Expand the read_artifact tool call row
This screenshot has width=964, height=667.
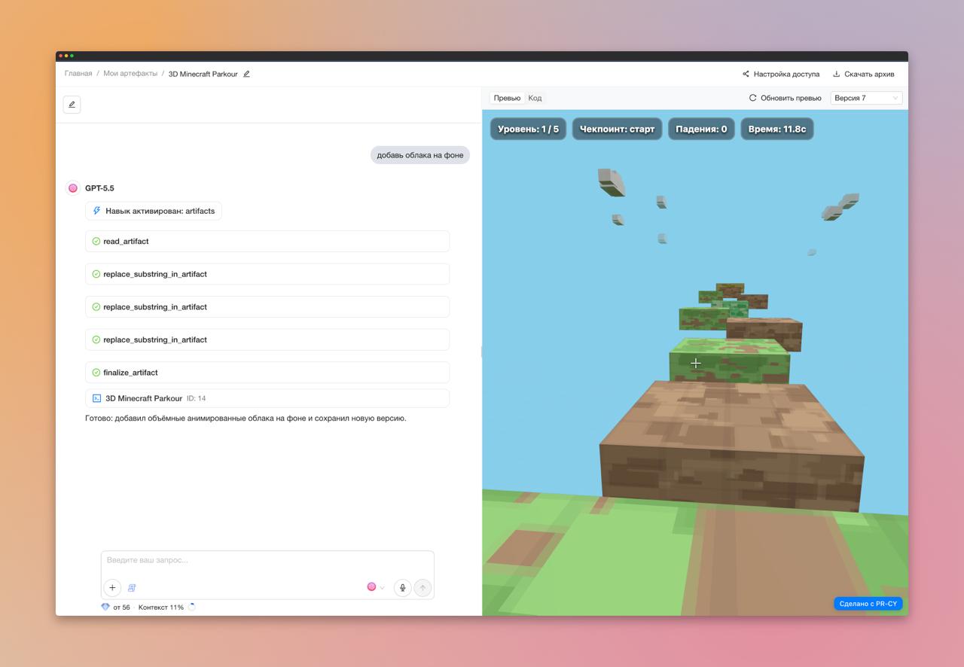pyautogui.click(x=267, y=241)
